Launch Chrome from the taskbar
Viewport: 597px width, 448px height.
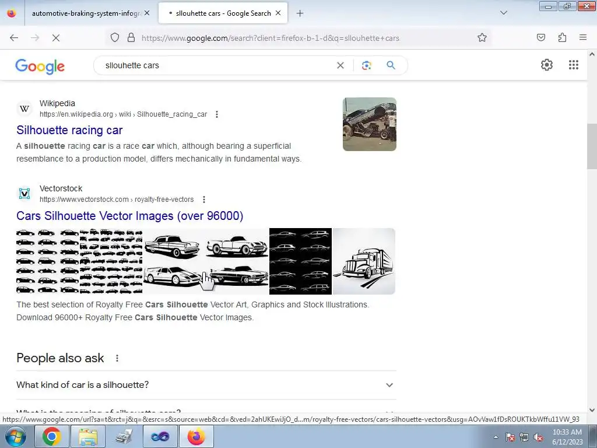click(52, 436)
